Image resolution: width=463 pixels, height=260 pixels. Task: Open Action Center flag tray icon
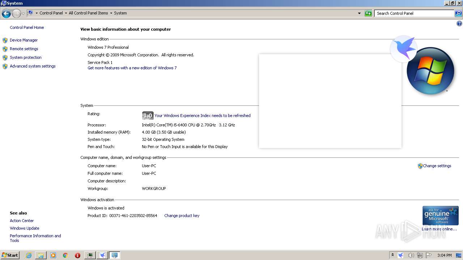(429, 255)
